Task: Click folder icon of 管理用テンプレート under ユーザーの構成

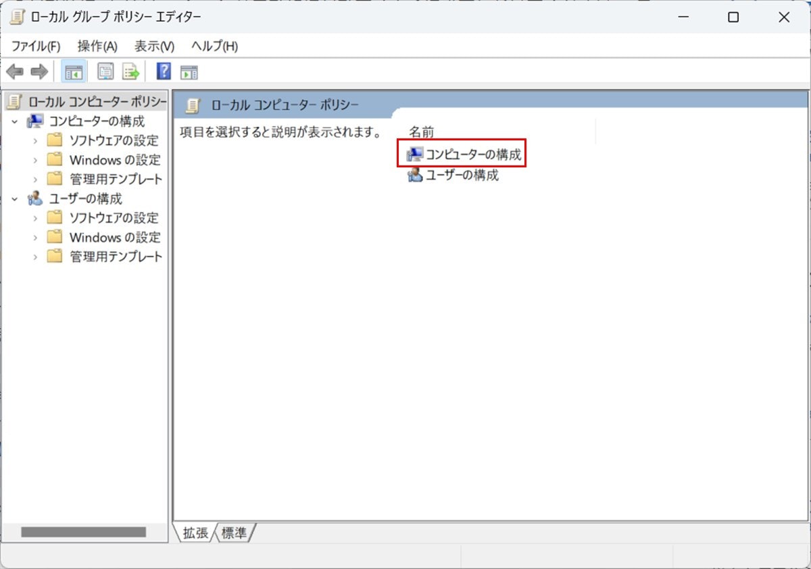Action: click(x=55, y=256)
